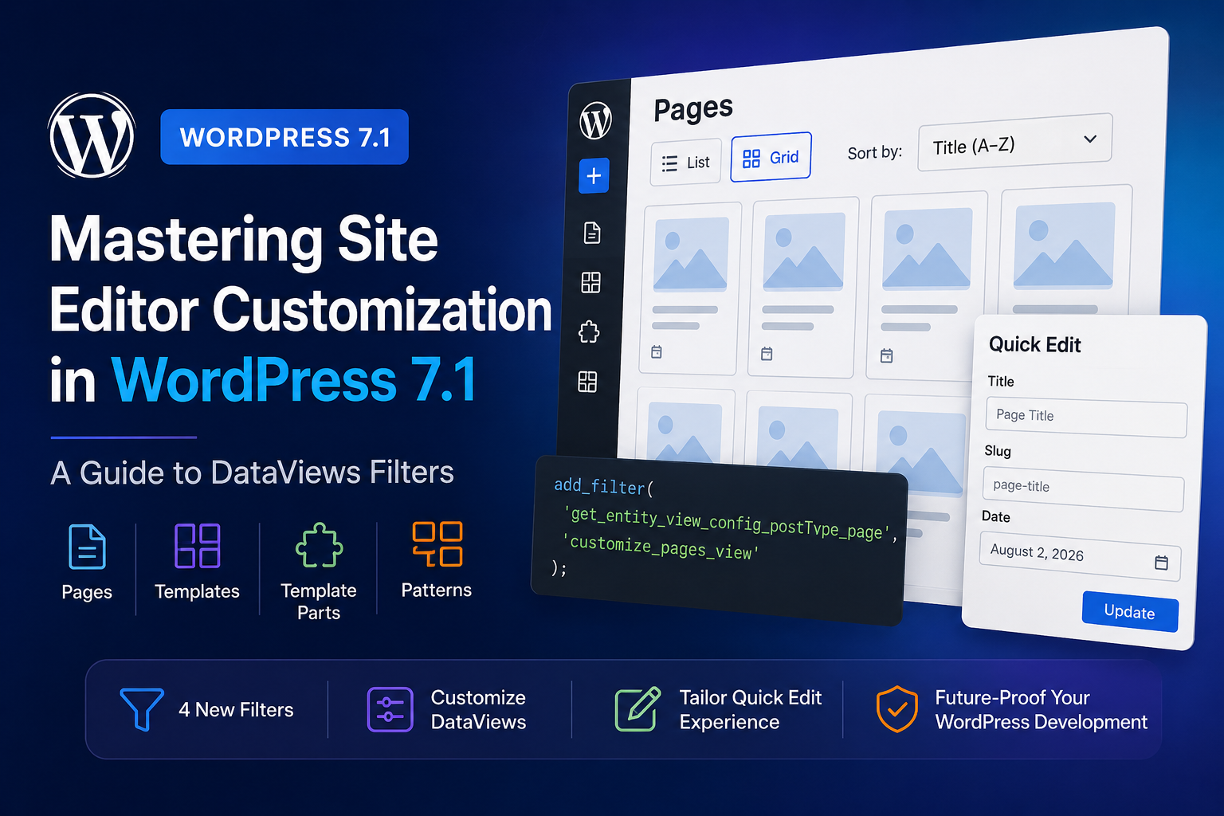Select the fourth page card in the top row

pos(1066,249)
